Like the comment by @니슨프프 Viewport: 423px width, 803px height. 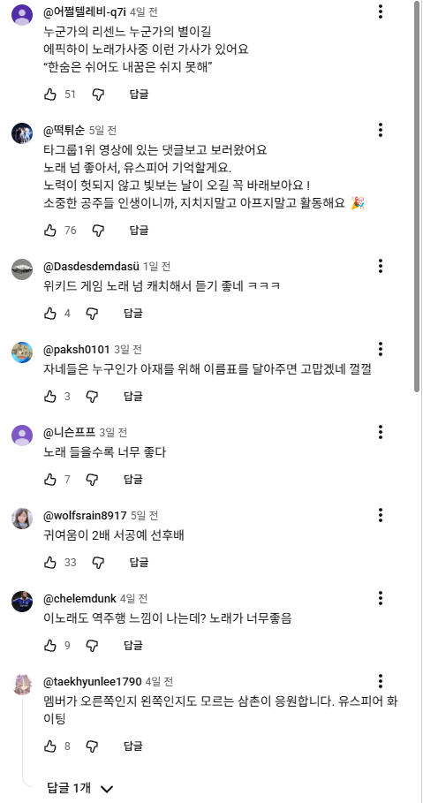click(50, 480)
